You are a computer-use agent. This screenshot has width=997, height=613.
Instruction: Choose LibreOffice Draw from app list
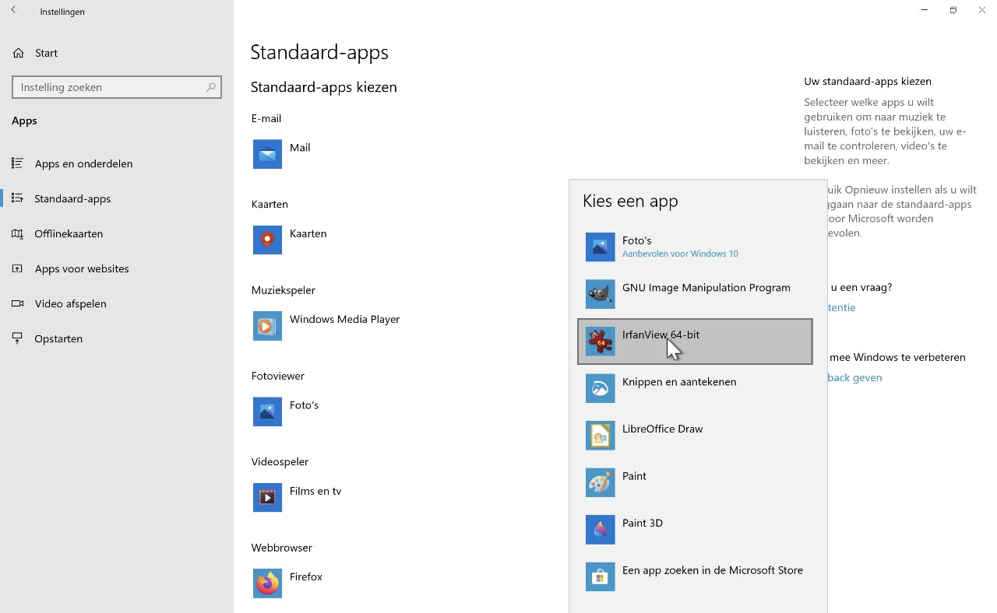pos(695,436)
